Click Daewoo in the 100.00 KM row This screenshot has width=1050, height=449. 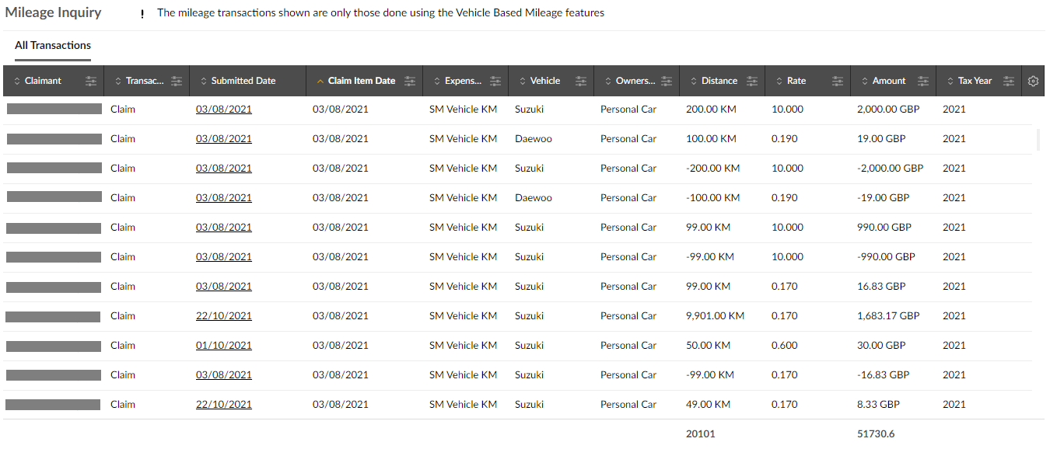click(x=534, y=139)
